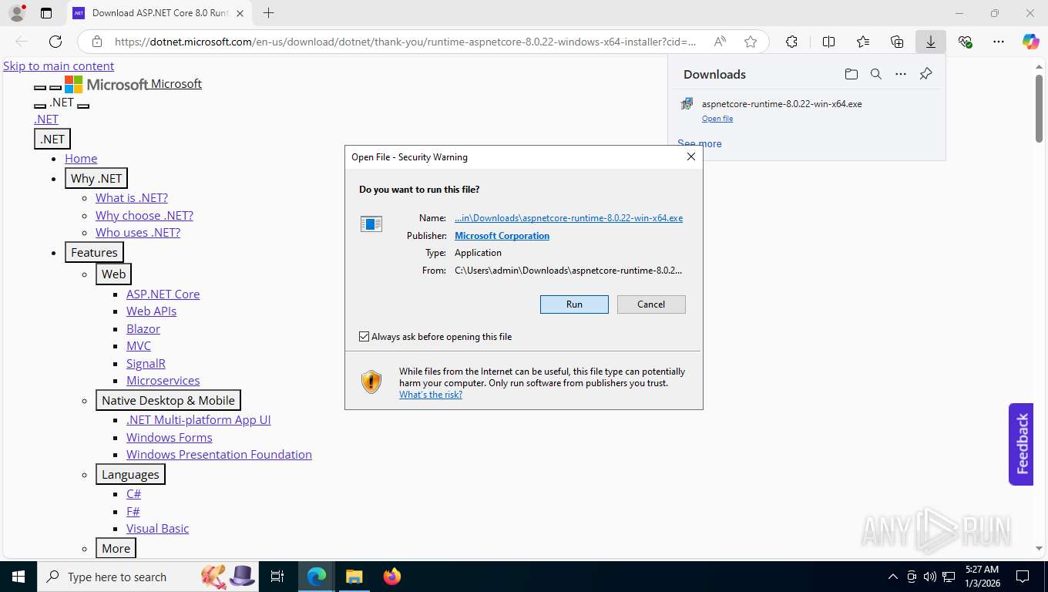Image resolution: width=1048 pixels, height=592 pixels.
Task: Expand the Languages submenu button
Action: [130, 475]
